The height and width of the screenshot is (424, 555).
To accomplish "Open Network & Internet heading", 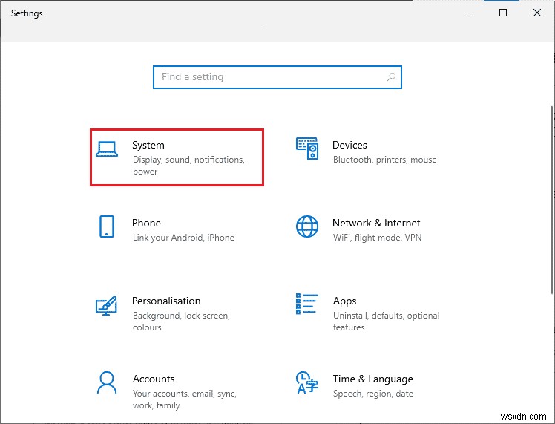I will click(376, 223).
